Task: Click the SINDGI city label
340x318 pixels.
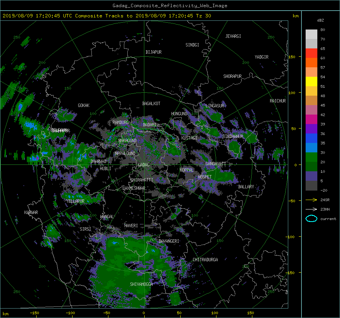Action: pos(192,45)
